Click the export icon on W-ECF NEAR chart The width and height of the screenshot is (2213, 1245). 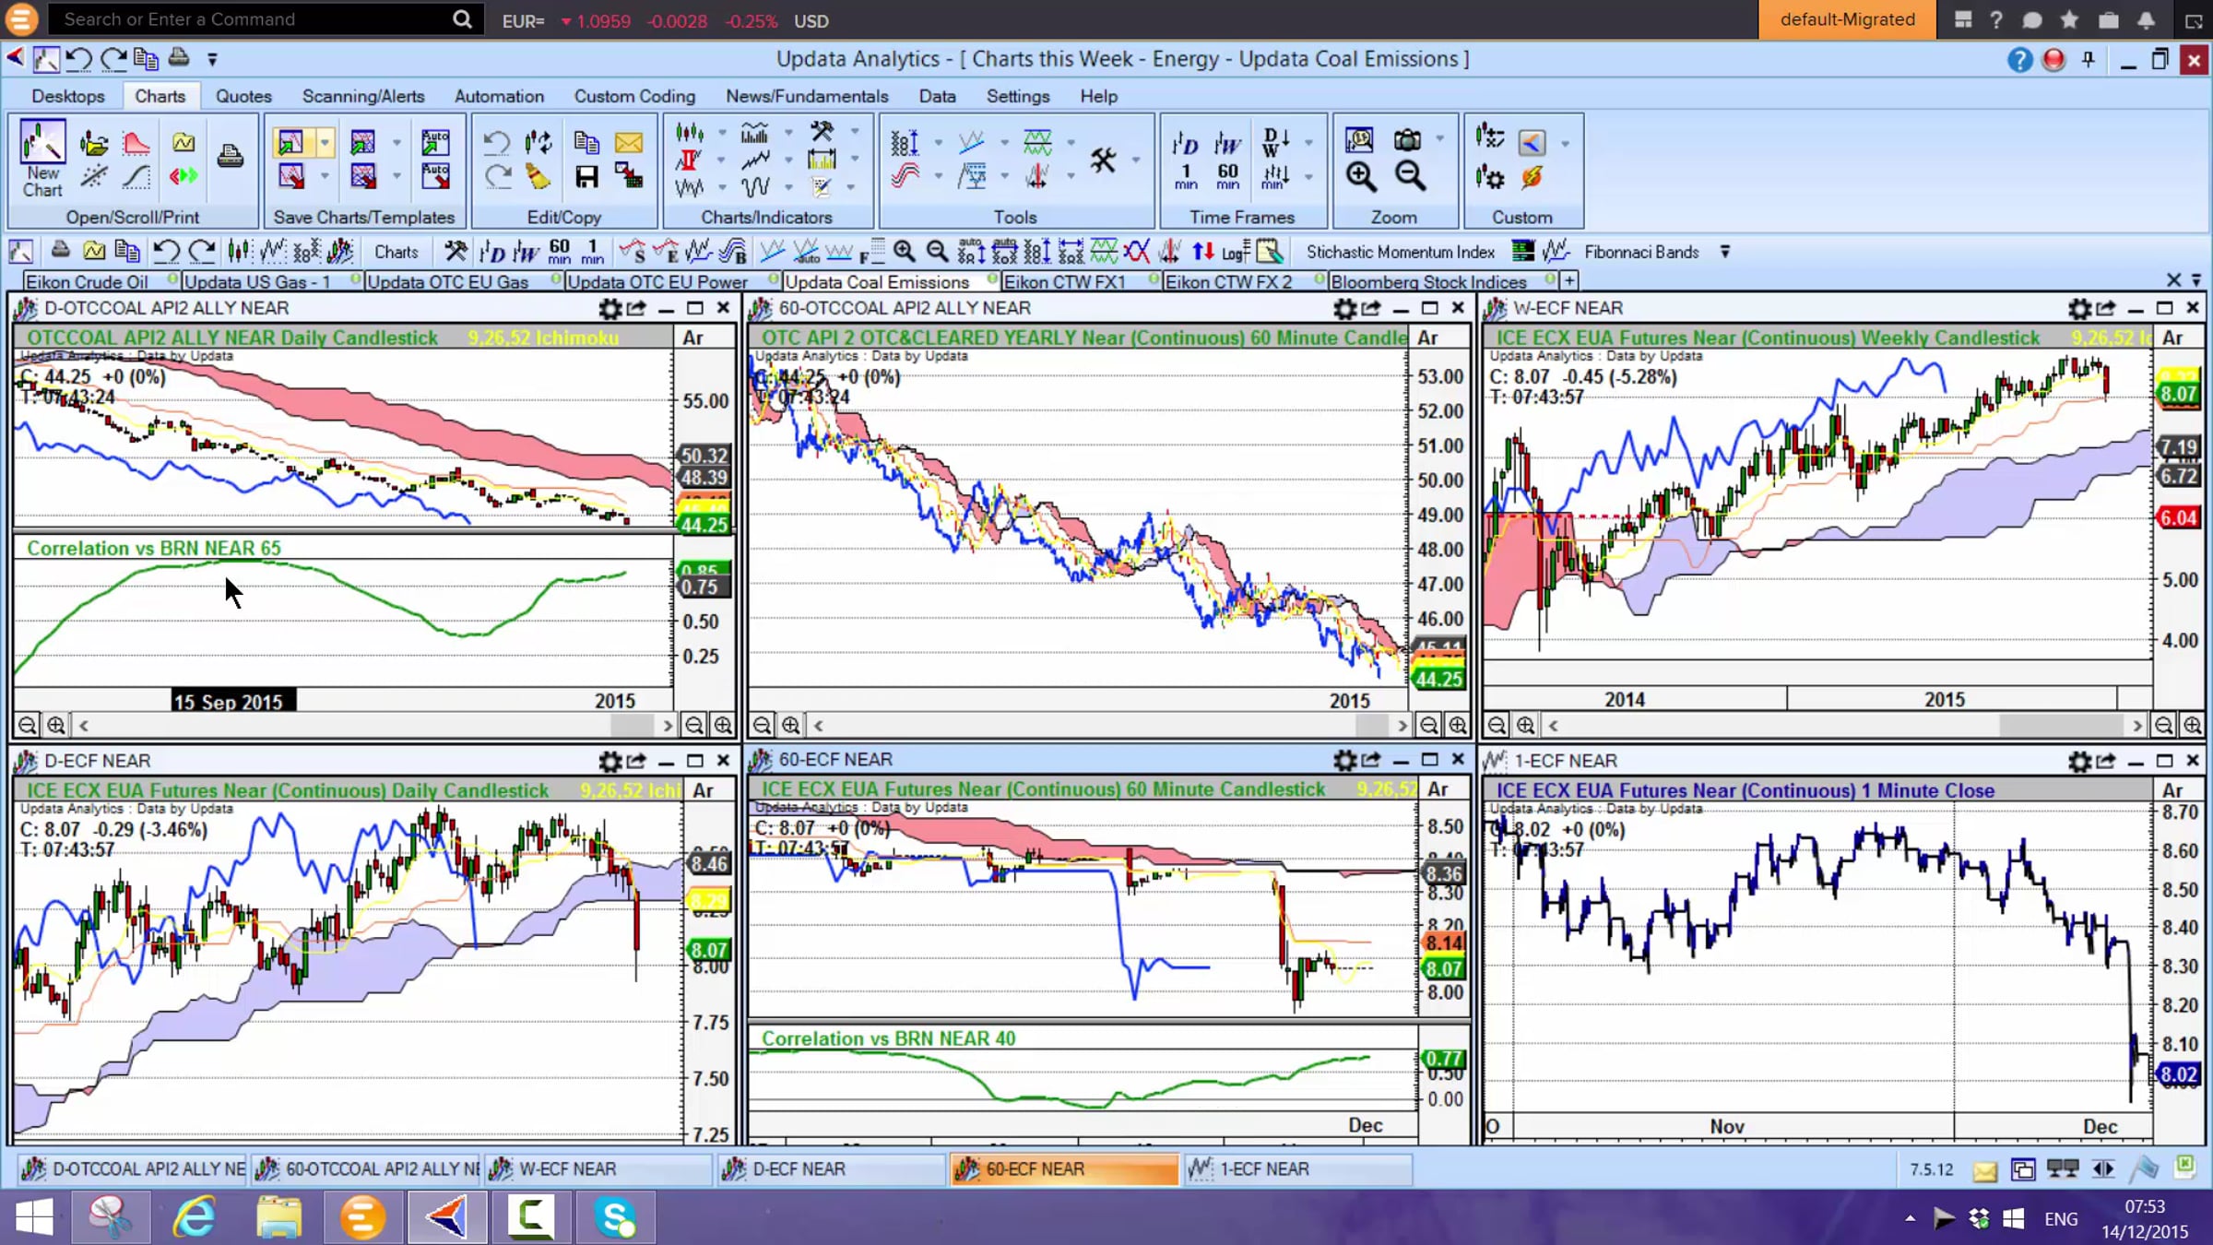(x=2106, y=308)
